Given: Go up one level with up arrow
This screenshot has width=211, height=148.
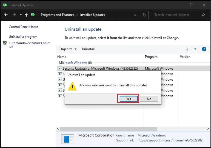Looking at the screenshot, I should pos(26,15).
